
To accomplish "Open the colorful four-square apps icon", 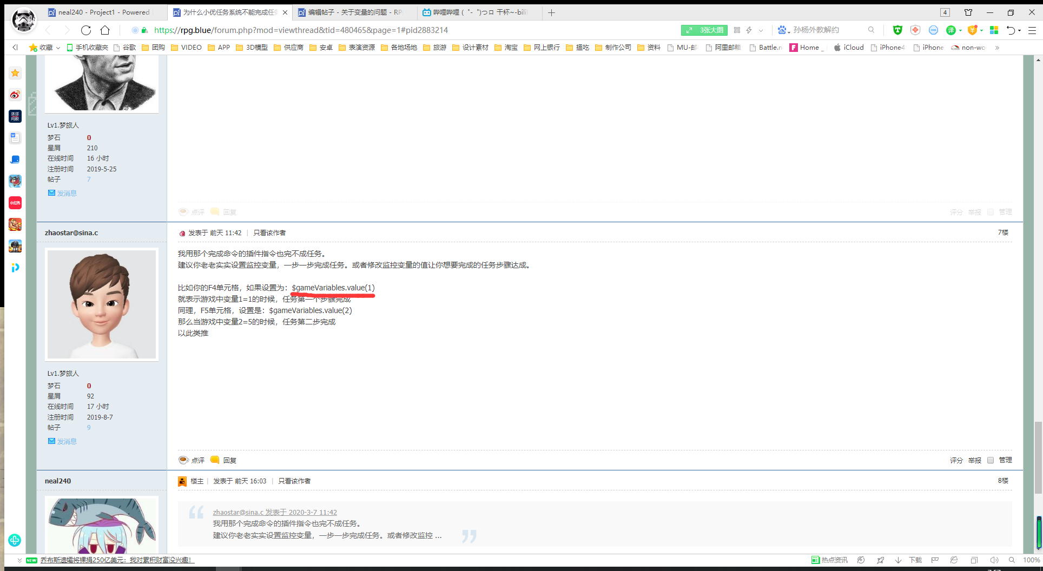I will click(994, 30).
